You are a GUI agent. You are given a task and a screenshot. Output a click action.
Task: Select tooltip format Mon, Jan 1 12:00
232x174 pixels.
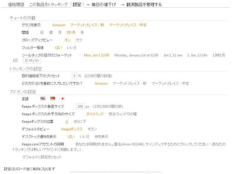[96, 55]
